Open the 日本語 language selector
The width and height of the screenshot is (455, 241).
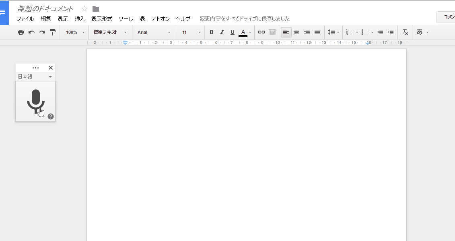click(34, 77)
